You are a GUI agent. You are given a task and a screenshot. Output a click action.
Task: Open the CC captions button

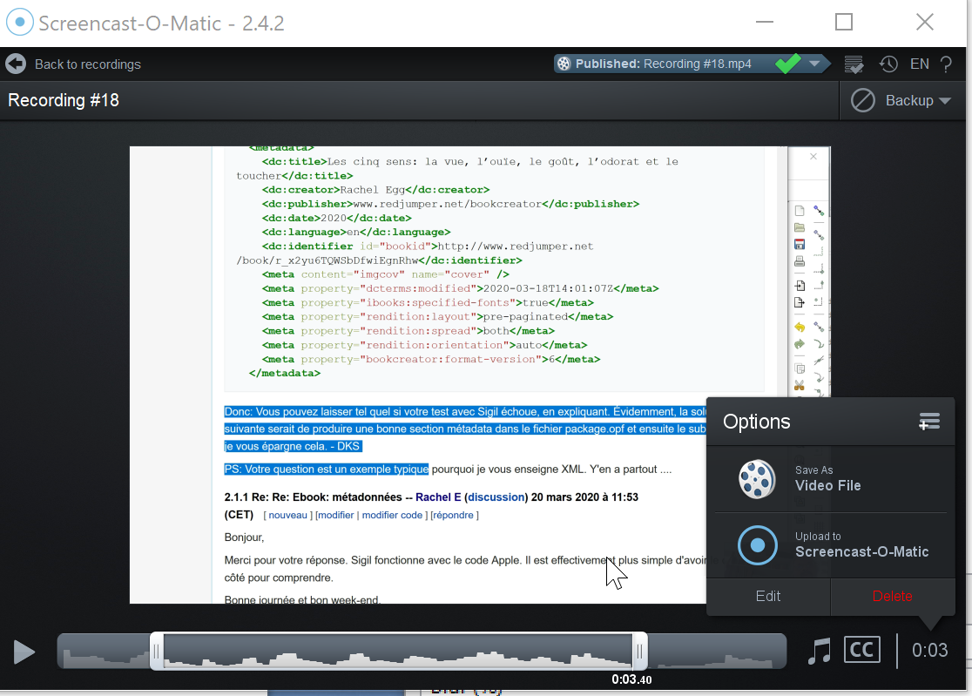[x=861, y=650]
